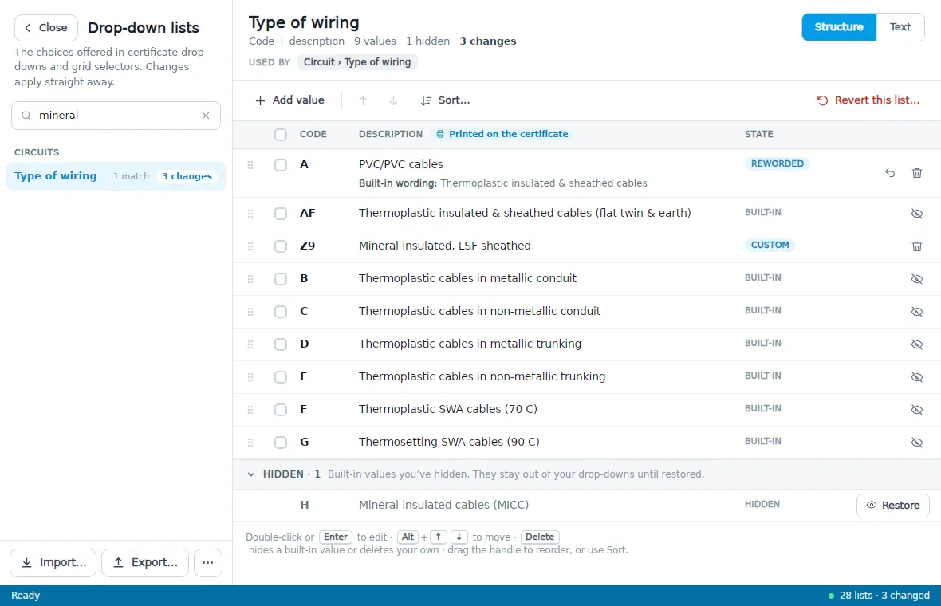Screen dimensions: 941x606
Task: Tick the checkbox for row D
Action: [280, 344]
